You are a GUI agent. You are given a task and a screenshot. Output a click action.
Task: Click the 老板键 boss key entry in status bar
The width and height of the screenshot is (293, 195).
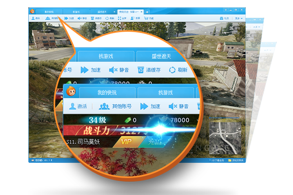click(x=42, y=160)
